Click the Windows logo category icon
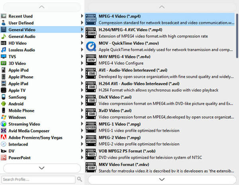Viewport: 239px width, 185px height. (4, 117)
